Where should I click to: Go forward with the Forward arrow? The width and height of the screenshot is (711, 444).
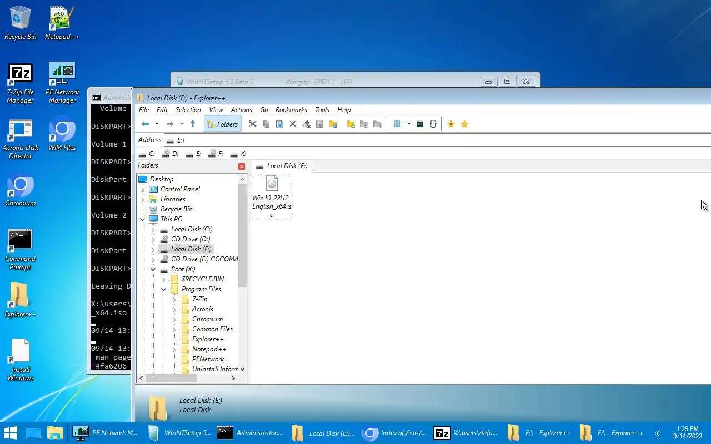(x=170, y=124)
